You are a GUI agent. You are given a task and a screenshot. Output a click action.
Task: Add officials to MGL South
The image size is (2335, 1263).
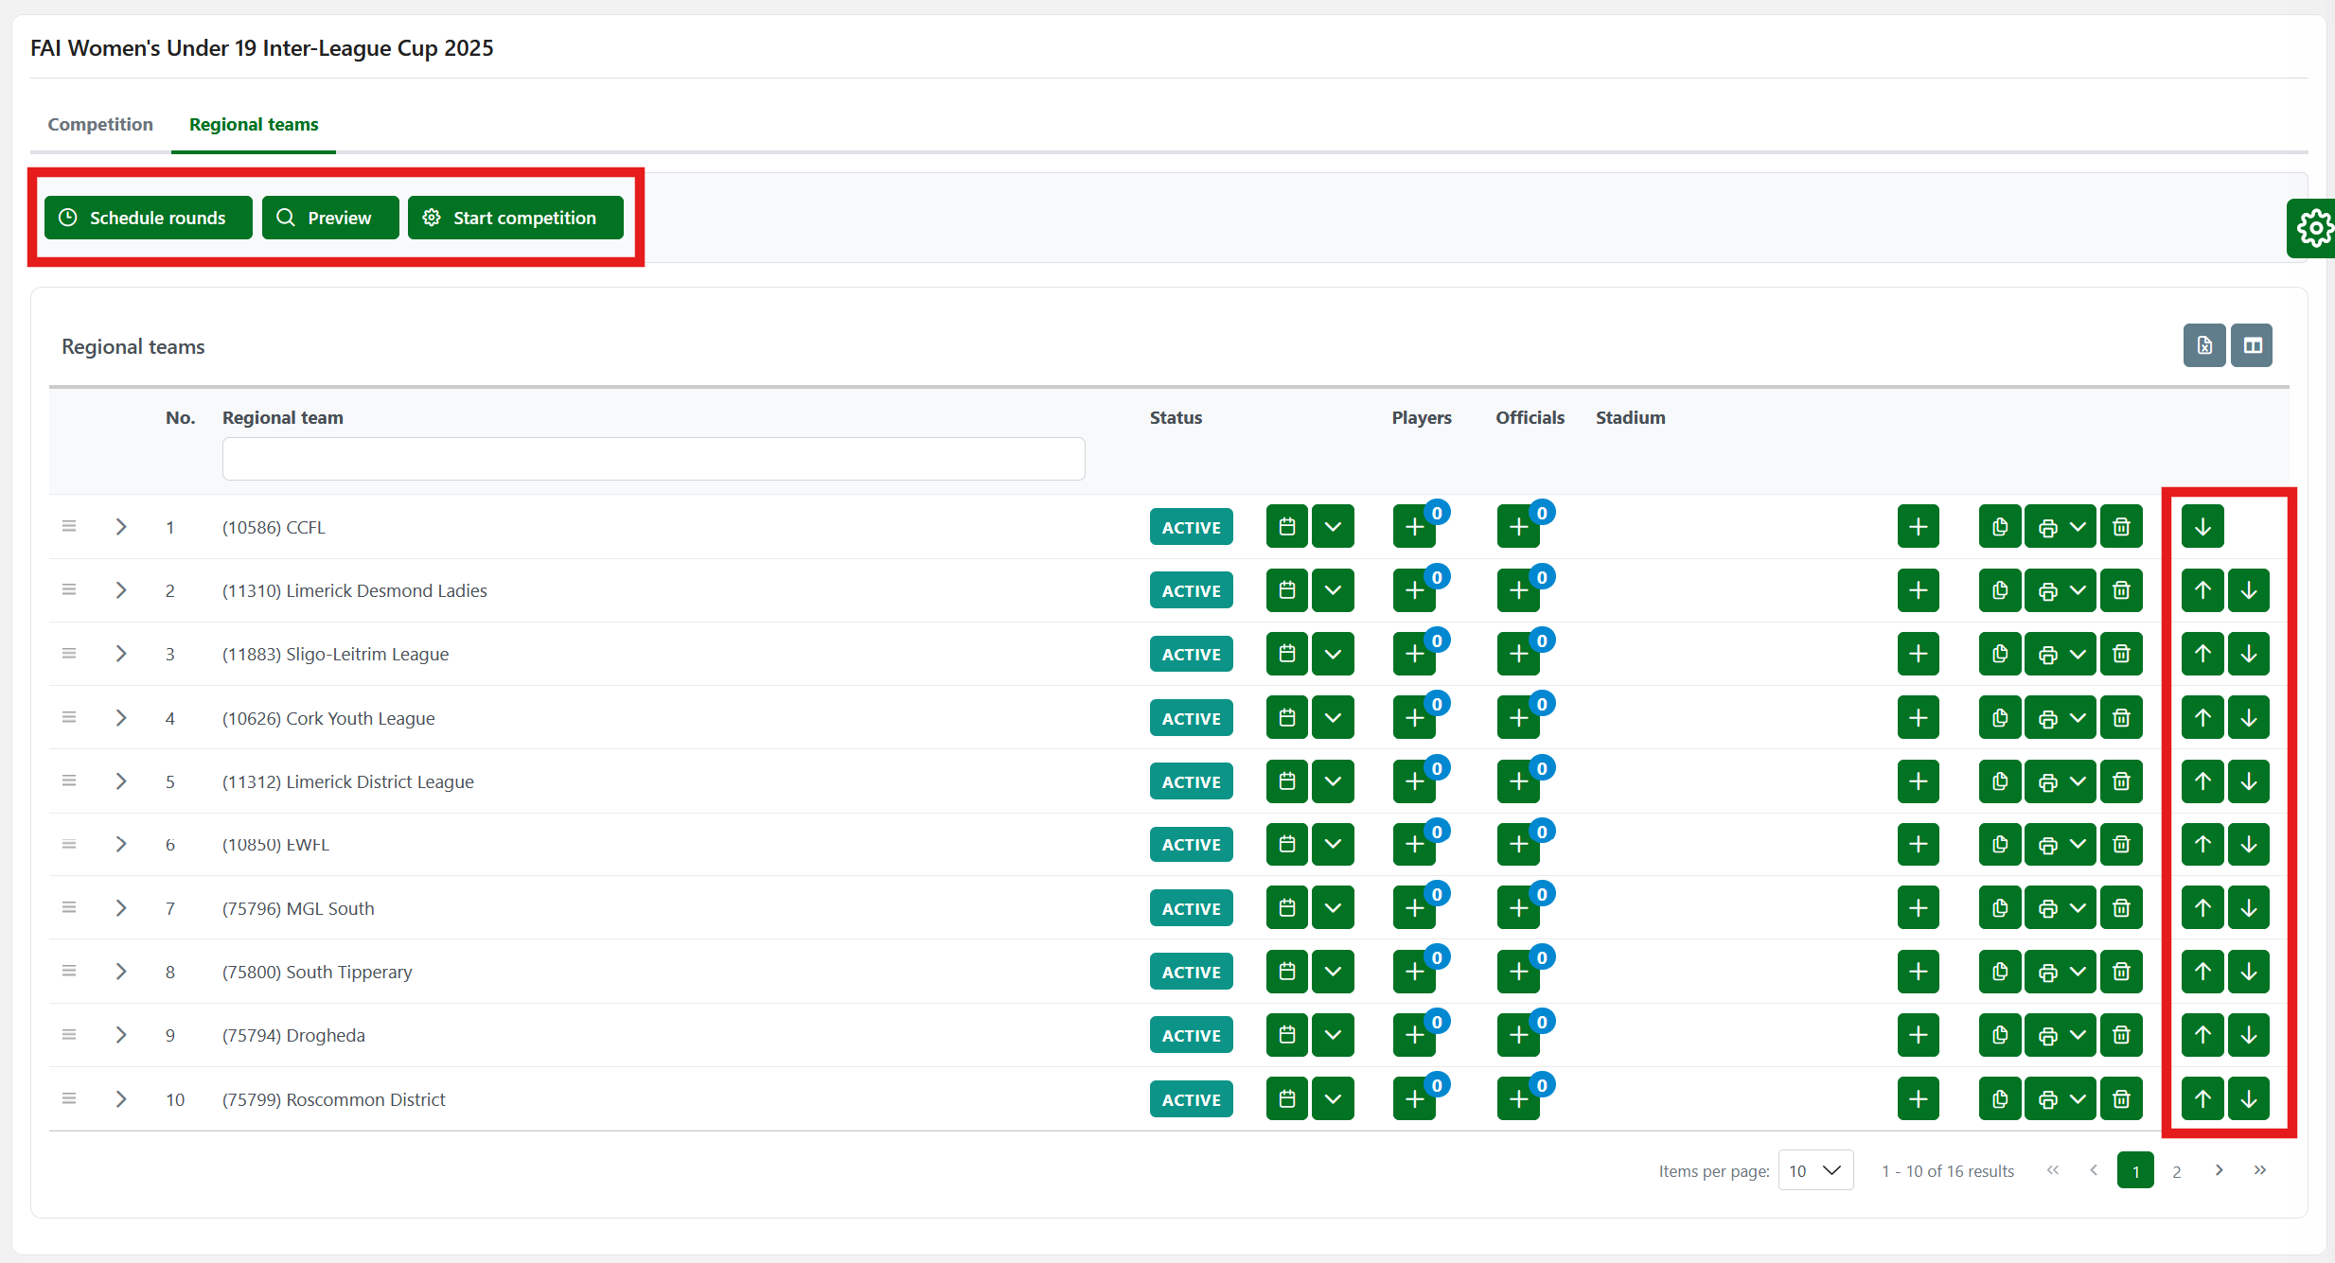(1518, 908)
